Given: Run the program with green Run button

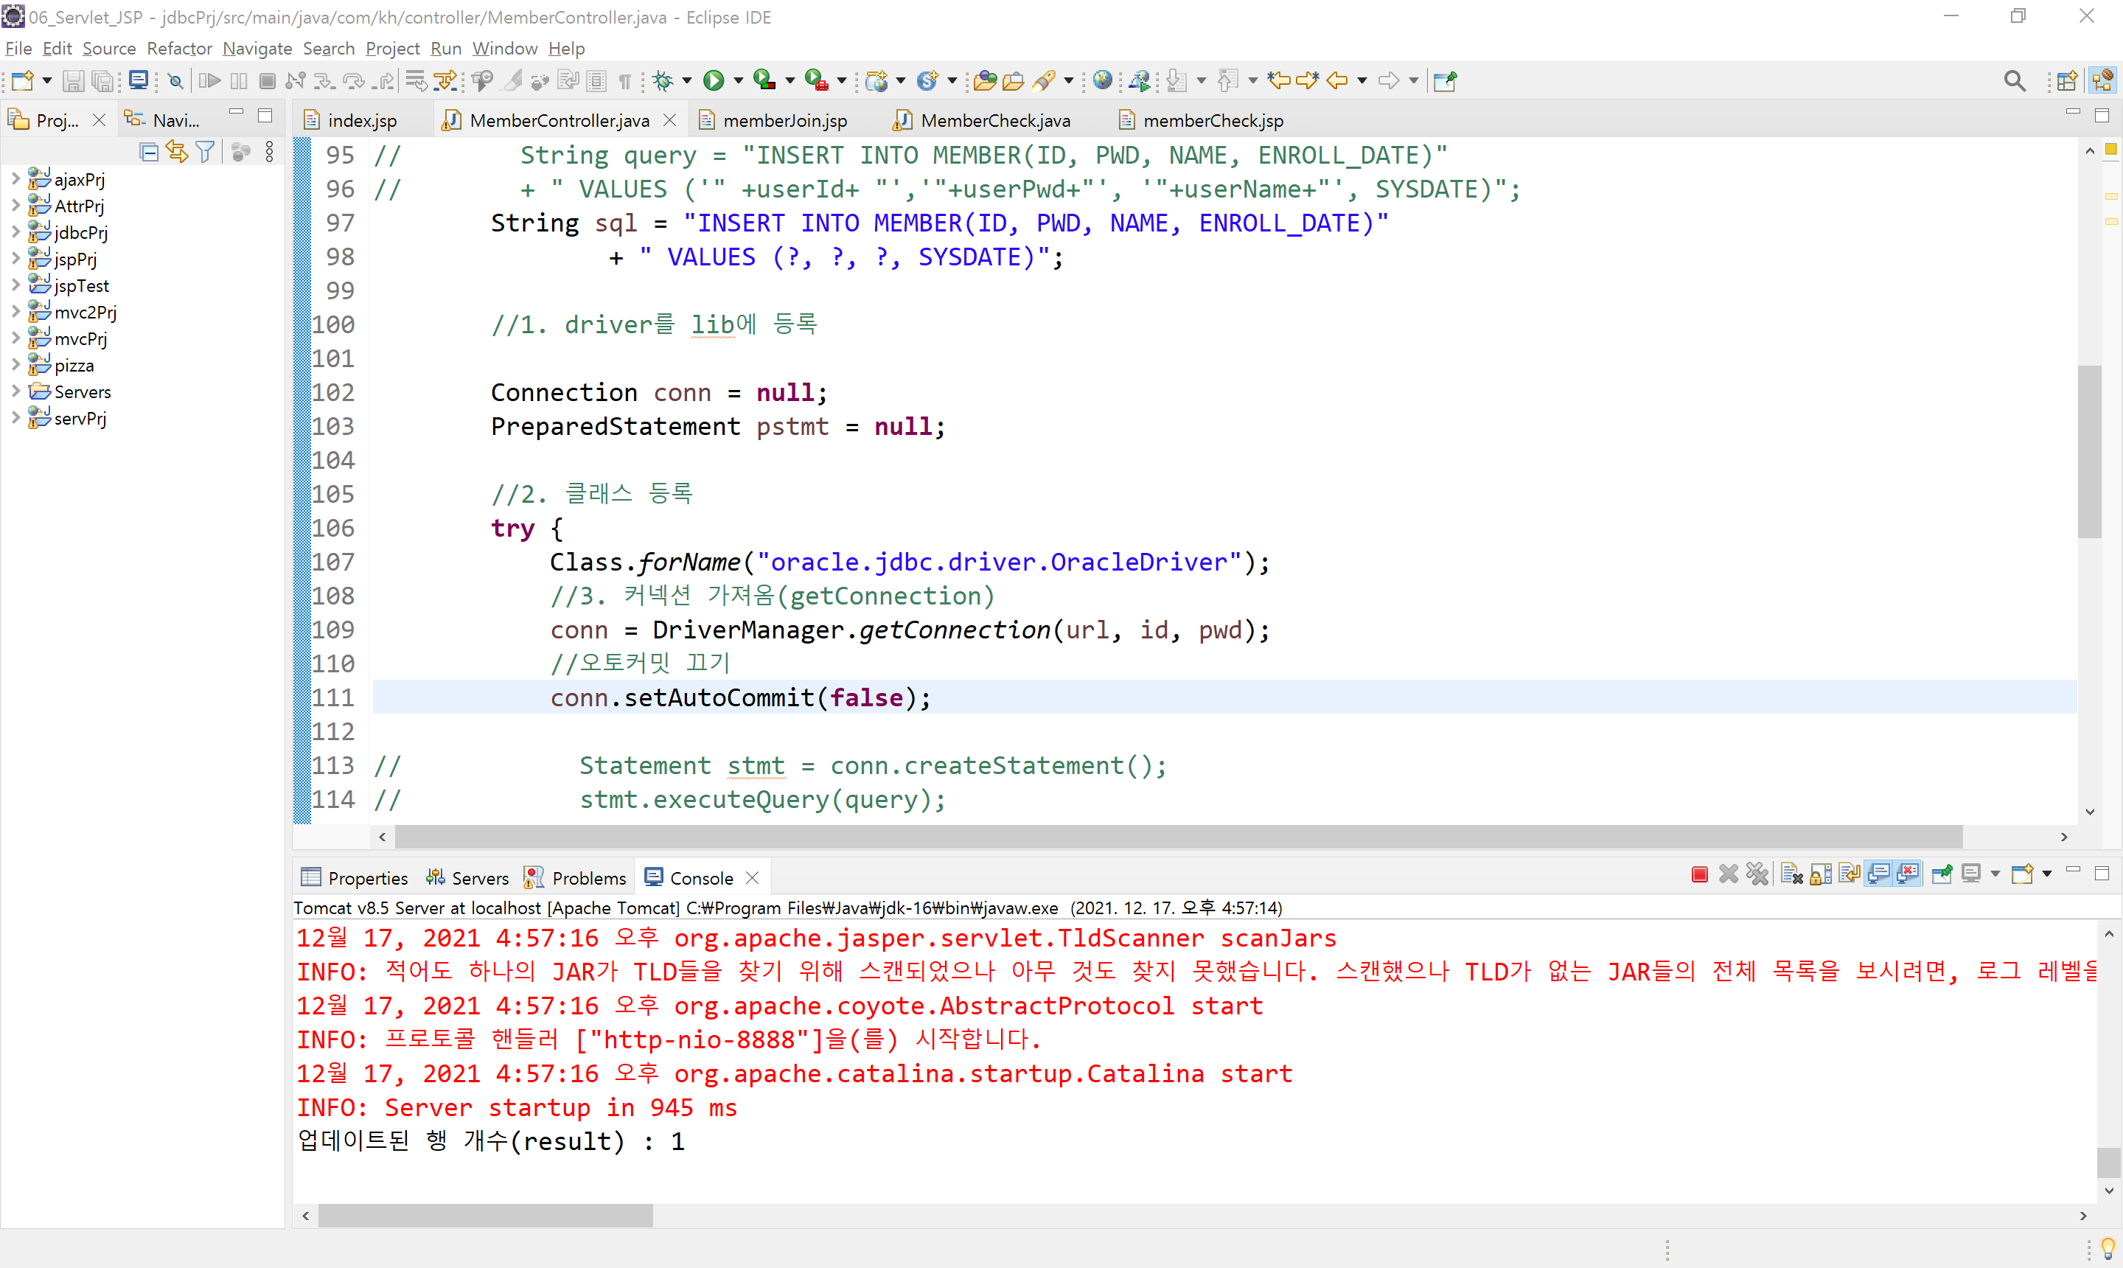Looking at the screenshot, I should point(714,81).
